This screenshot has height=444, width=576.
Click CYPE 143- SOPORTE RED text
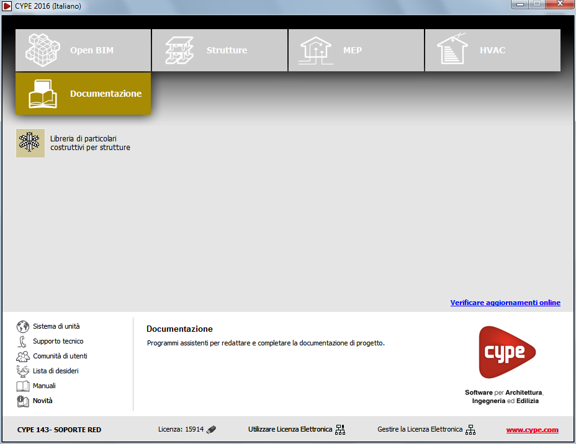[x=59, y=430]
